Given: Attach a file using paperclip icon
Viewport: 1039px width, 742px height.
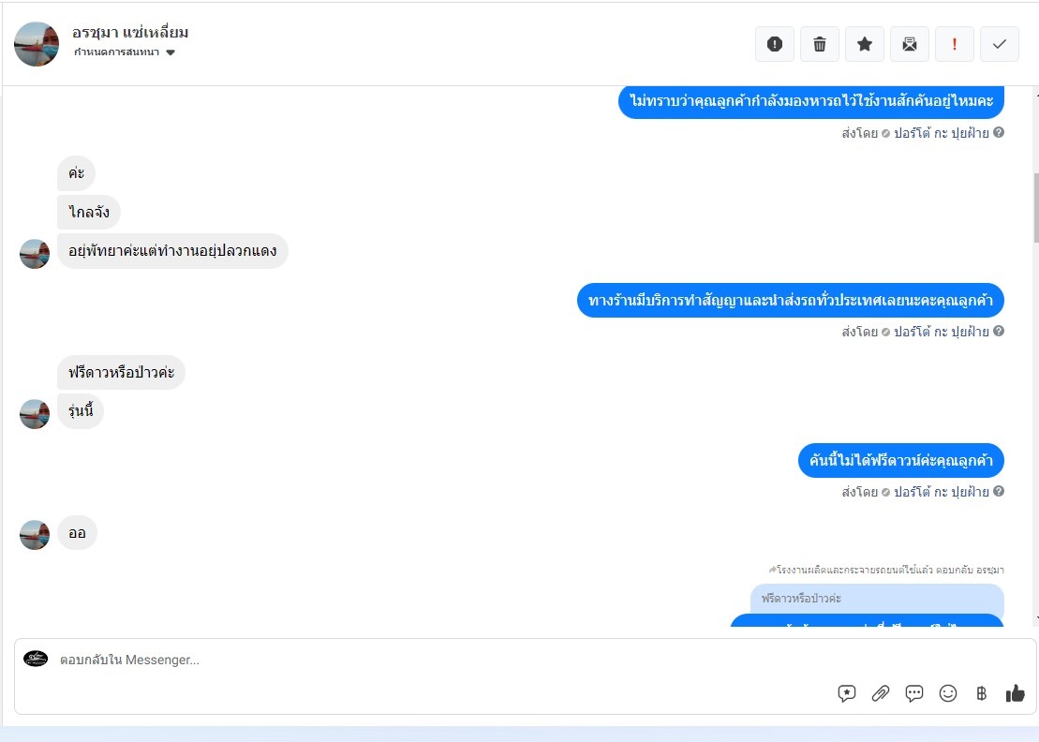Looking at the screenshot, I should (x=881, y=693).
